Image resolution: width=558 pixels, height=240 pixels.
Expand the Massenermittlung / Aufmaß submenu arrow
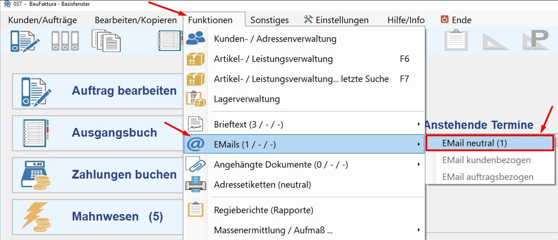[419, 230]
